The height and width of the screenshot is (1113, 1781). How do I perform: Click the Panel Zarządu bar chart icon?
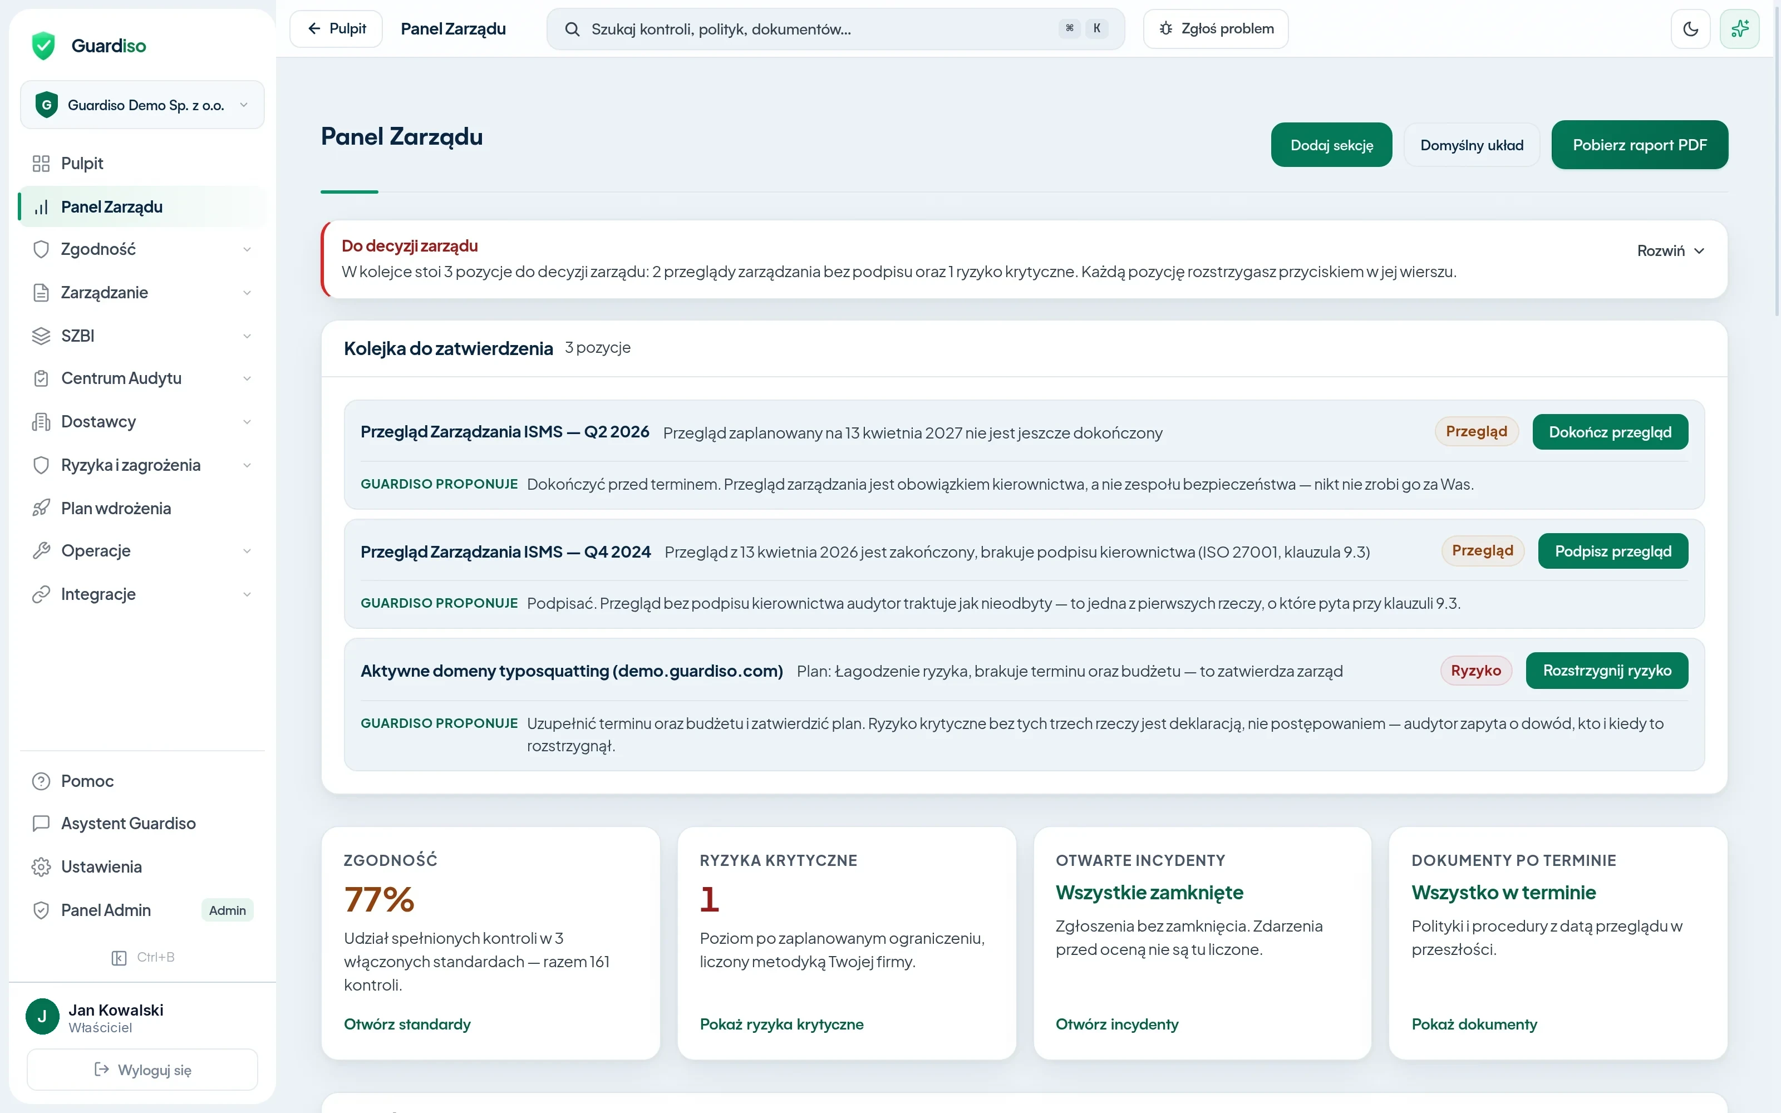(41, 207)
